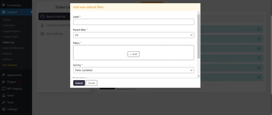Viewport: 272px width, 115px height.
Task: Open the Ticket List submenu link
Action: 8,42
